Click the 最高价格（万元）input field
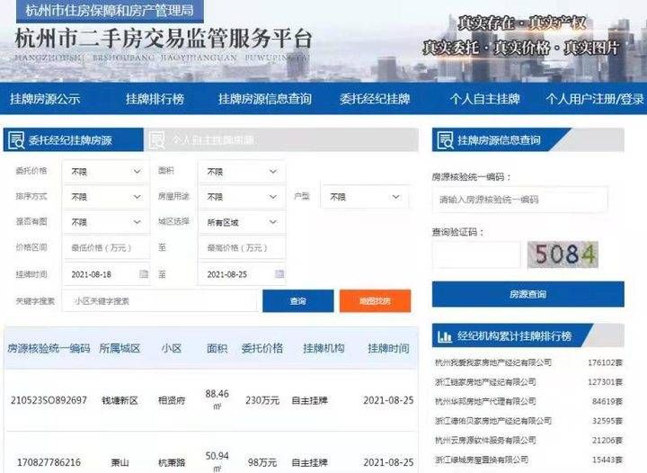 [242, 247]
